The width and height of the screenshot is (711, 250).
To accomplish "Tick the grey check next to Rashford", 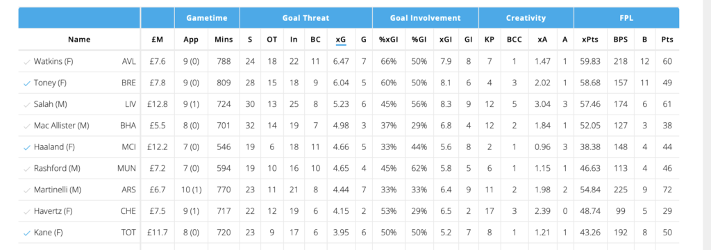I will click(x=26, y=168).
